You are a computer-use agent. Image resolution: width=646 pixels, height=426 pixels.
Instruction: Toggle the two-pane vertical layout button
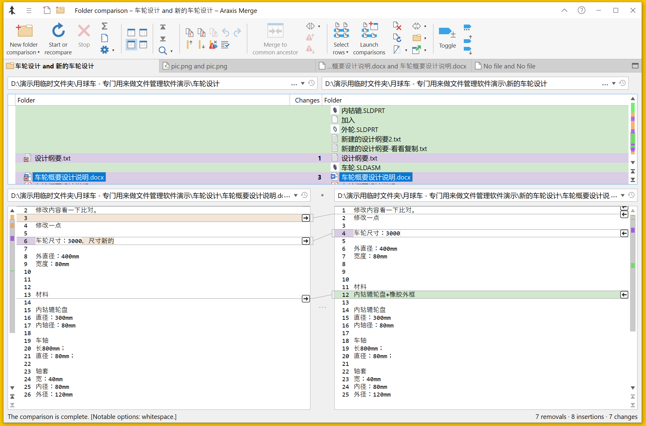131,33
